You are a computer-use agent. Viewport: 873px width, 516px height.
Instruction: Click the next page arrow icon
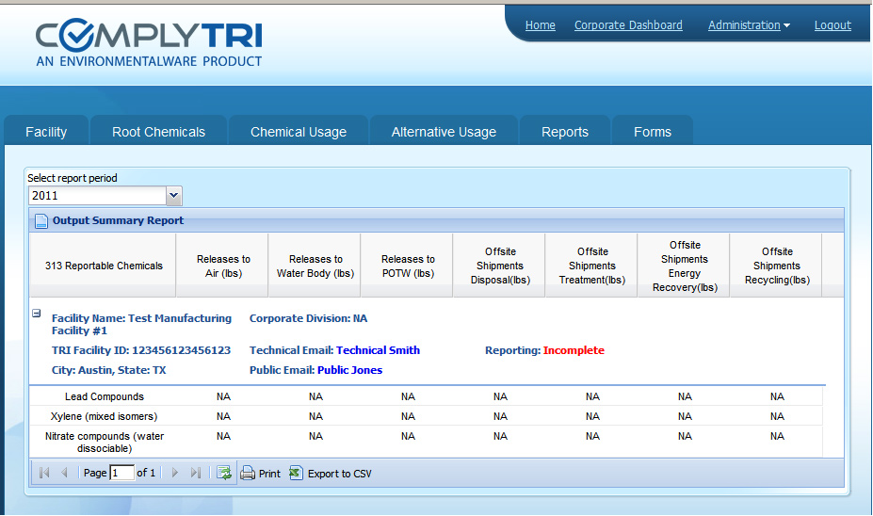(x=175, y=473)
